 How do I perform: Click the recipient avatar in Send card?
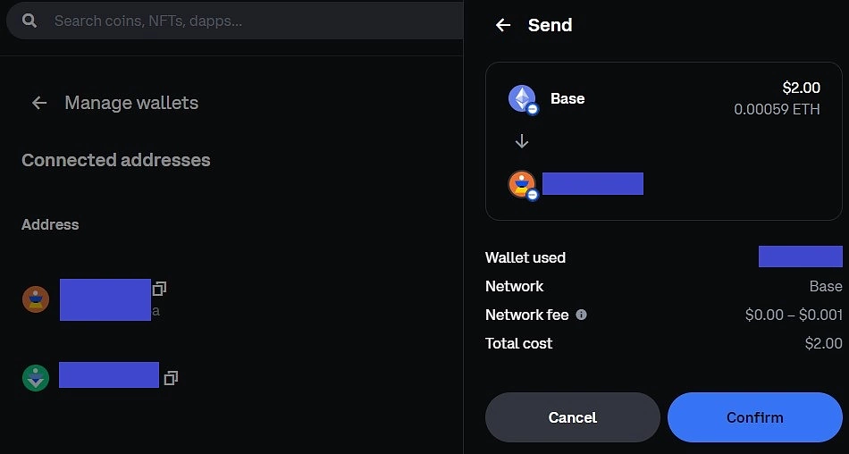click(523, 185)
